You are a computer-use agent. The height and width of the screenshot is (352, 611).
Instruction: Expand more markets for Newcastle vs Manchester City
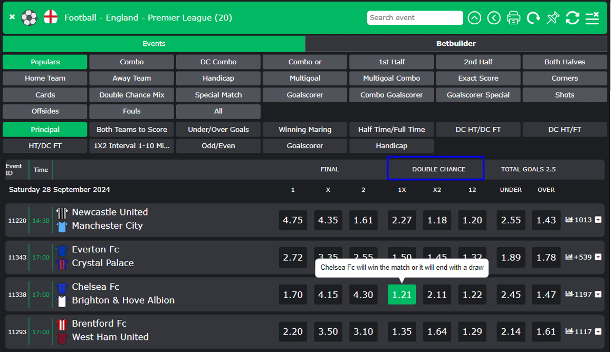[x=598, y=220]
